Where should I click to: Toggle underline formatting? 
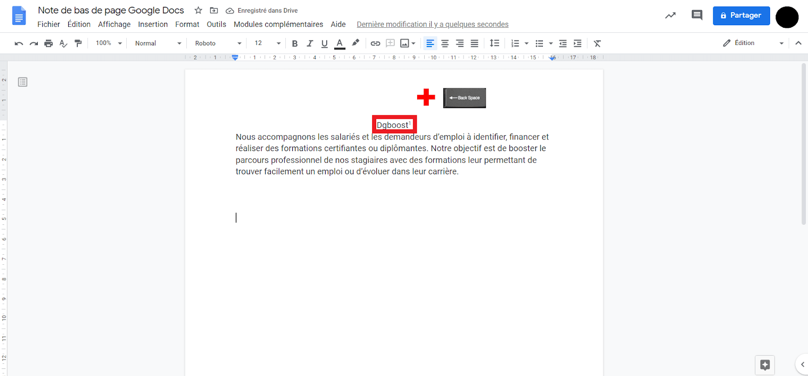(324, 43)
